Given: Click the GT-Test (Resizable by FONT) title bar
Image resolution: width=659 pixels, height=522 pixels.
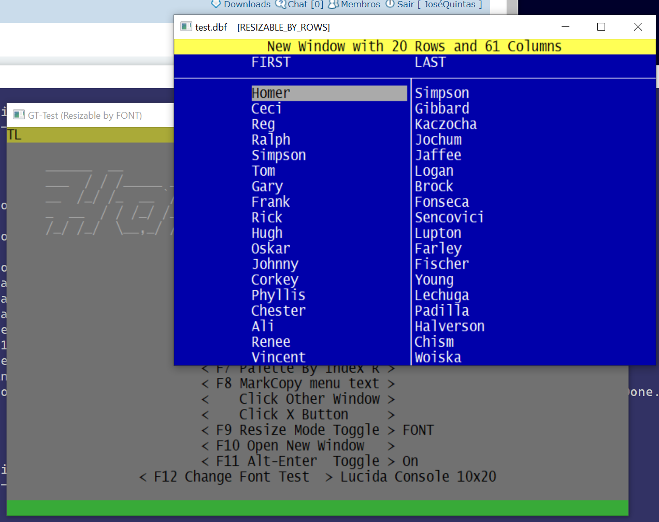Looking at the screenshot, I should coord(91,115).
